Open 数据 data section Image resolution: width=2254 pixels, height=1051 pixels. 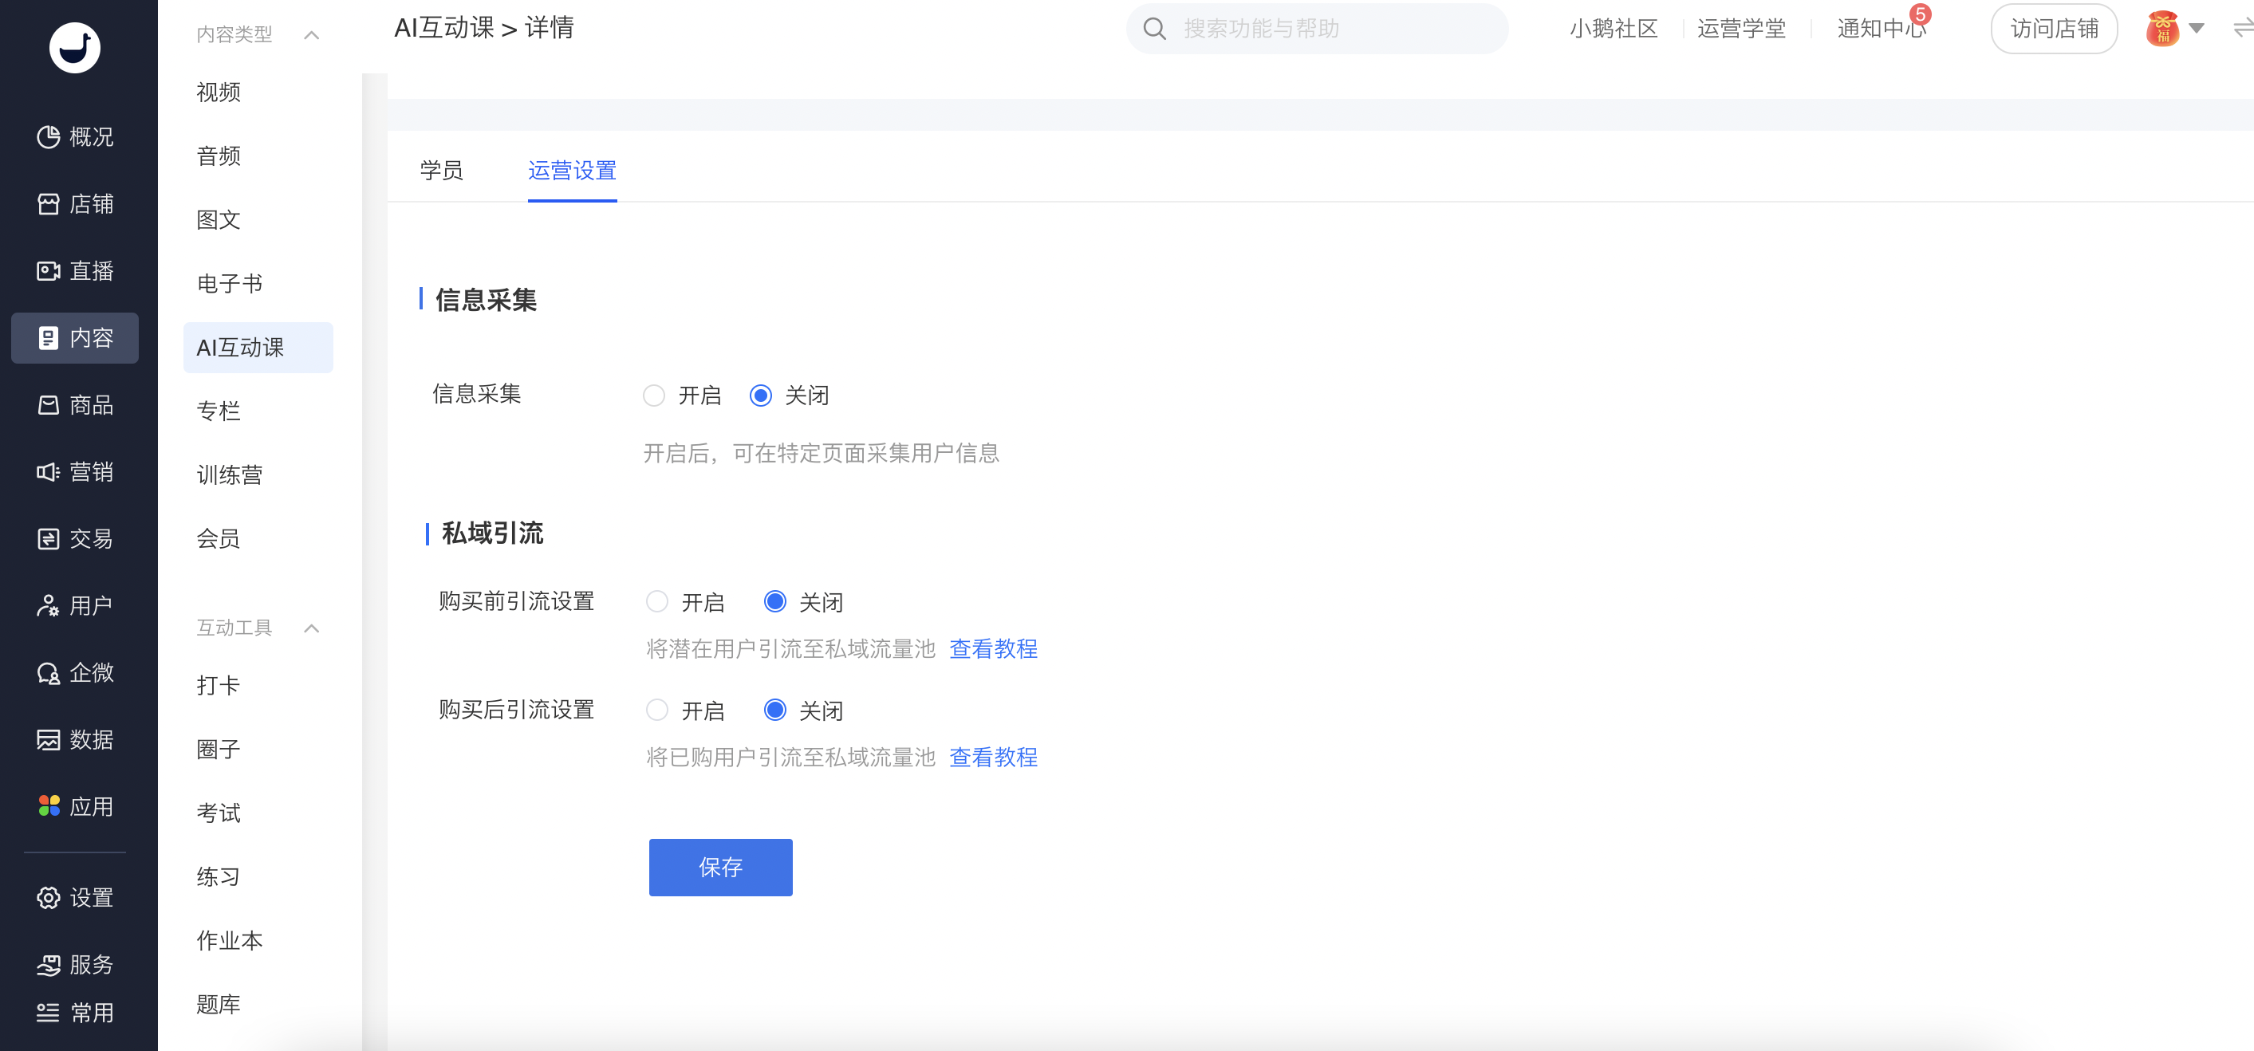(75, 739)
